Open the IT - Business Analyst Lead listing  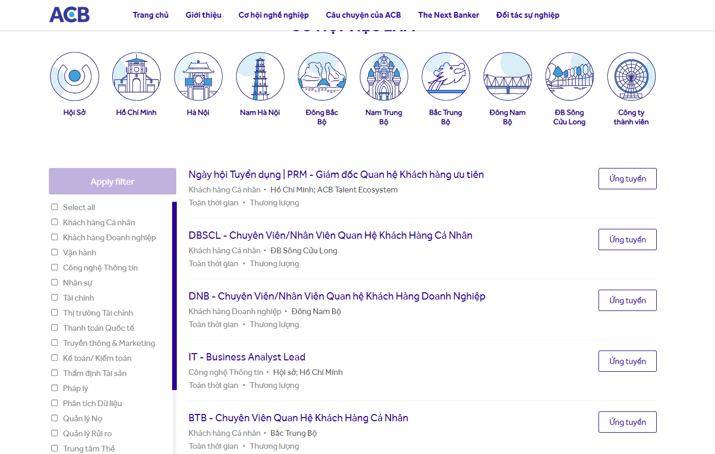(x=247, y=357)
